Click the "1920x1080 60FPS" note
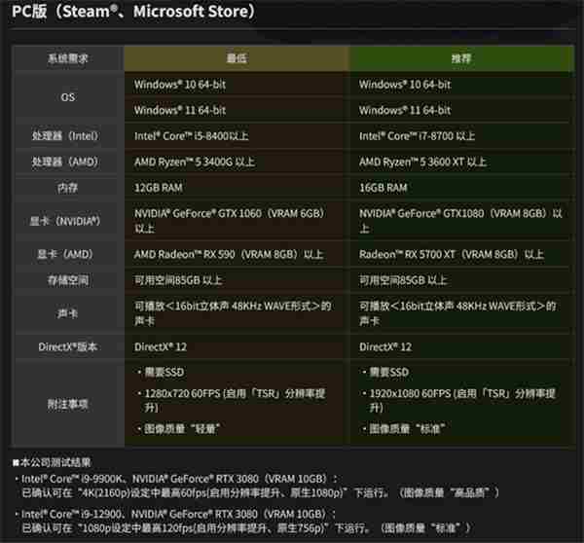The image size is (584, 543). coord(459,400)
